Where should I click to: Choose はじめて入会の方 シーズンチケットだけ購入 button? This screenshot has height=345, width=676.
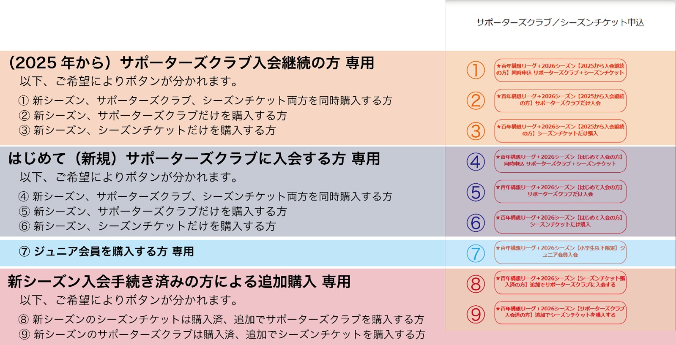click(x=560, y=222)
